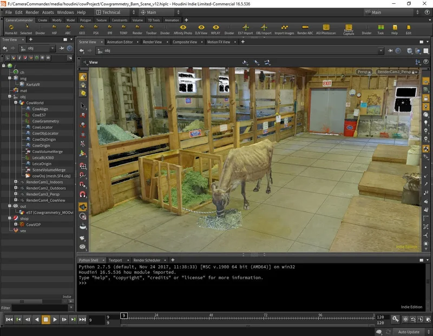Open the Tree View obj path dropdown
Image resolution: width=433 pixels, height=336 pixels.
click(52, 48)
